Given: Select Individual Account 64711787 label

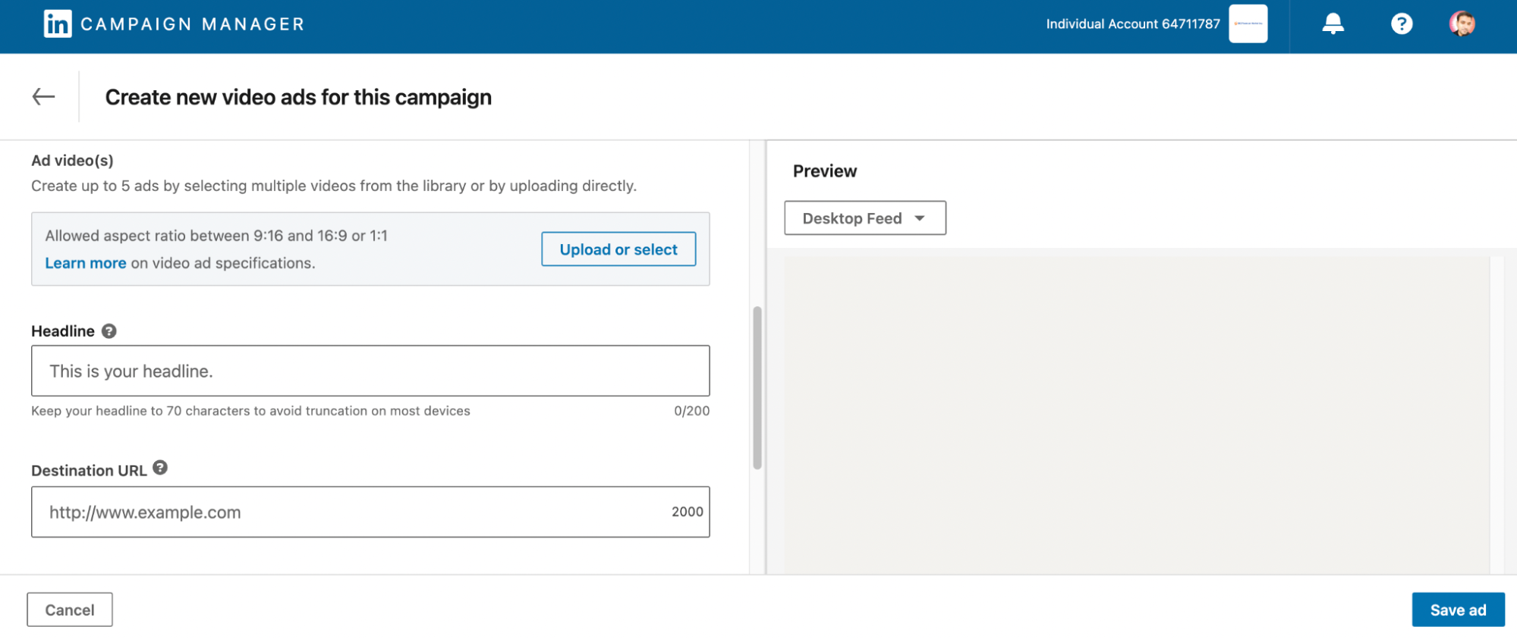Looking at the screenshot, I should click(x=1132, y=24).
